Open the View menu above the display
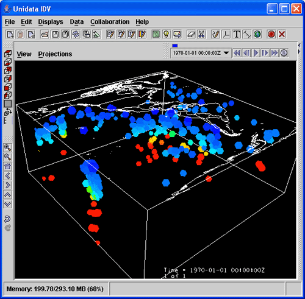Screen dimensions: 305x299 [x=24, y=54]
